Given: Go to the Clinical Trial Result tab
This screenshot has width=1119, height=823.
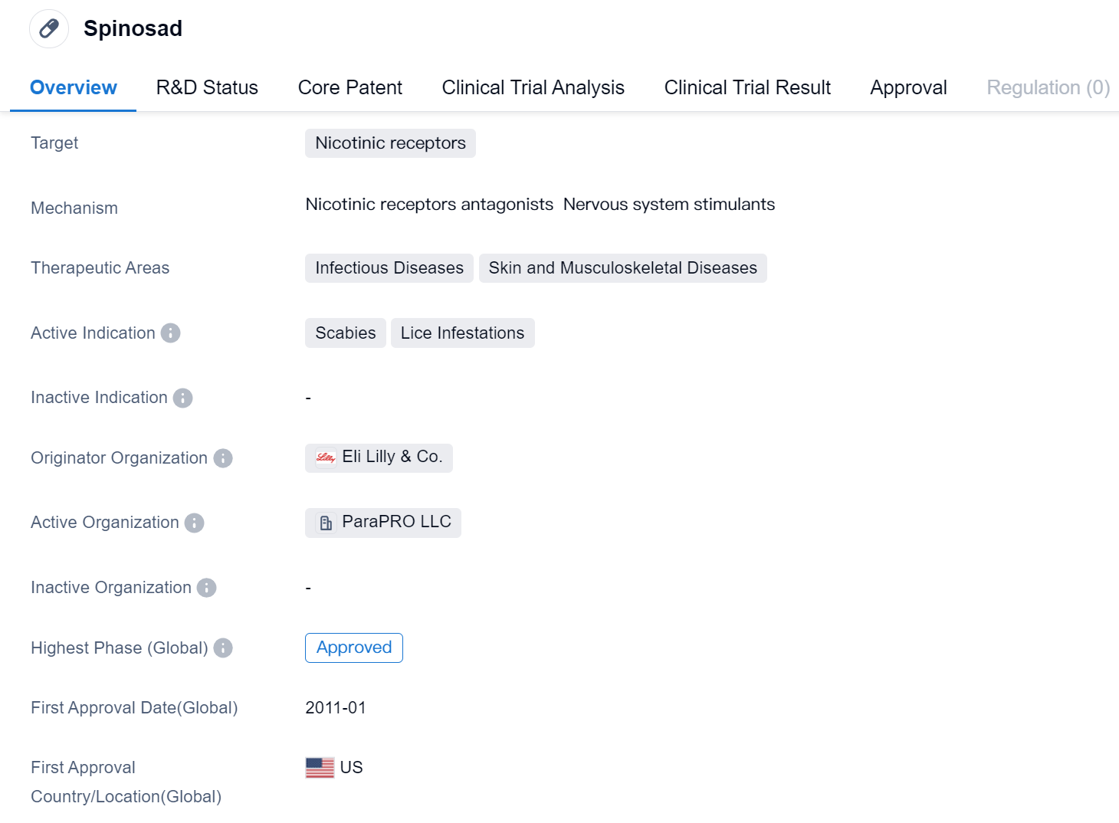Looking at the screenshot, I should (747, 88).
